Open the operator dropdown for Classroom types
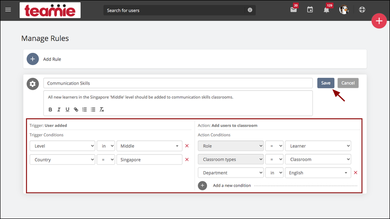 pos(274,159)
